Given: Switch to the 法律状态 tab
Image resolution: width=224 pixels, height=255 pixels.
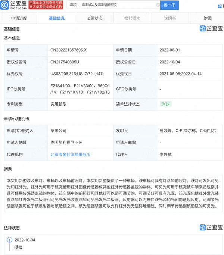Looking at the screenshot, I should pos(94,18).
